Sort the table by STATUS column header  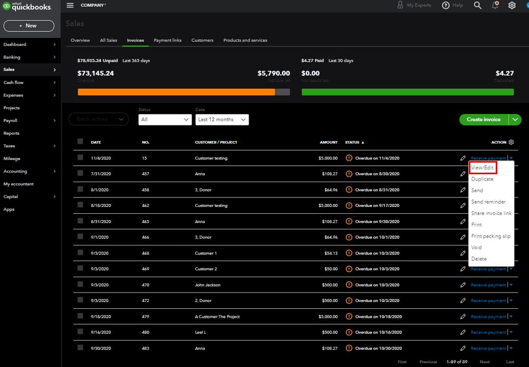pyautogui.click(x=353, y=143)
